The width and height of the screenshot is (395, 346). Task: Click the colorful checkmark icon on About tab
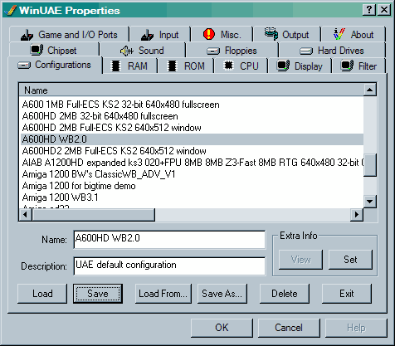pyautogui.click(x=339, y=34)
